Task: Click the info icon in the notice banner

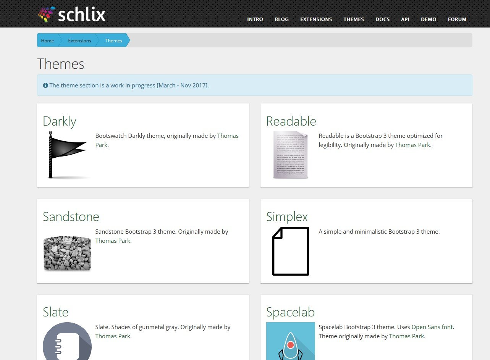Action: tap(45, 85)
